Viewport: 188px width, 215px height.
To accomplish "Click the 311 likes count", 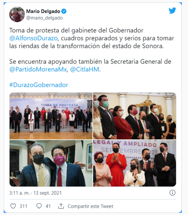I will pos(23,206).
